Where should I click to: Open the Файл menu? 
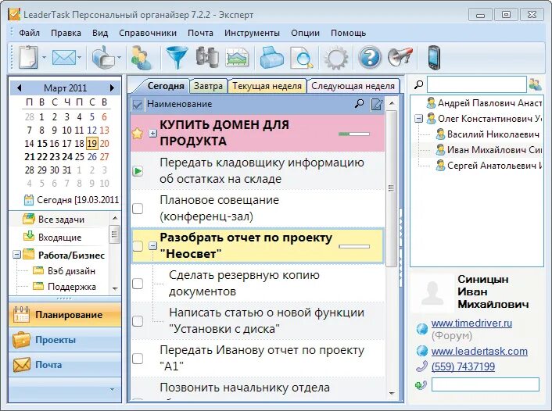(29, 33)
